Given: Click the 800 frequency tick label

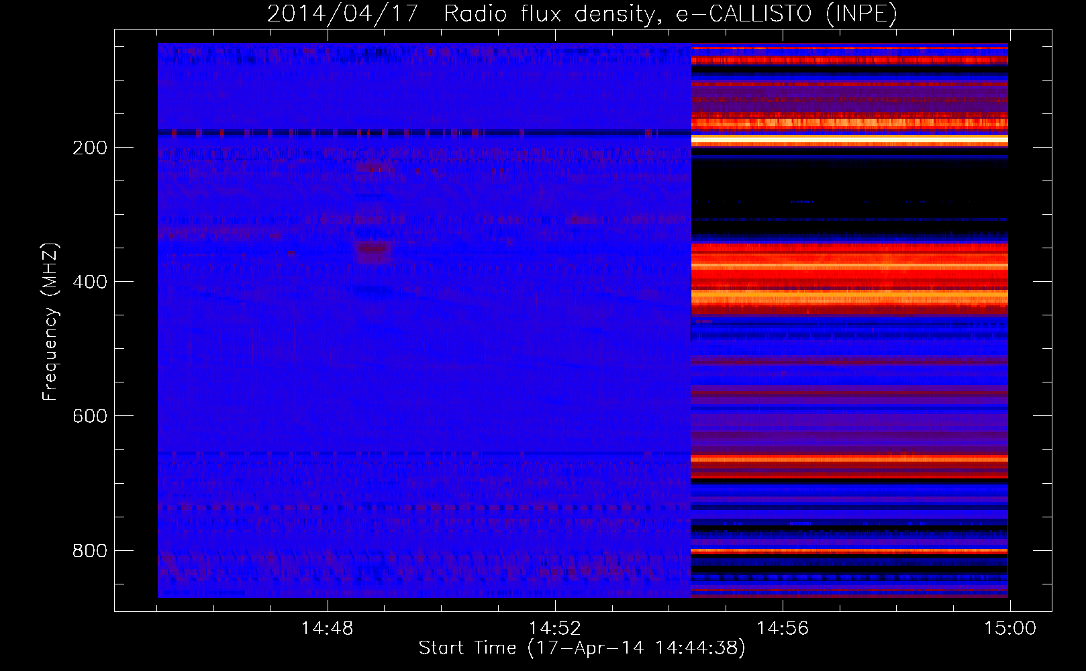Looking at the screenshot, I should pos(89,551).
